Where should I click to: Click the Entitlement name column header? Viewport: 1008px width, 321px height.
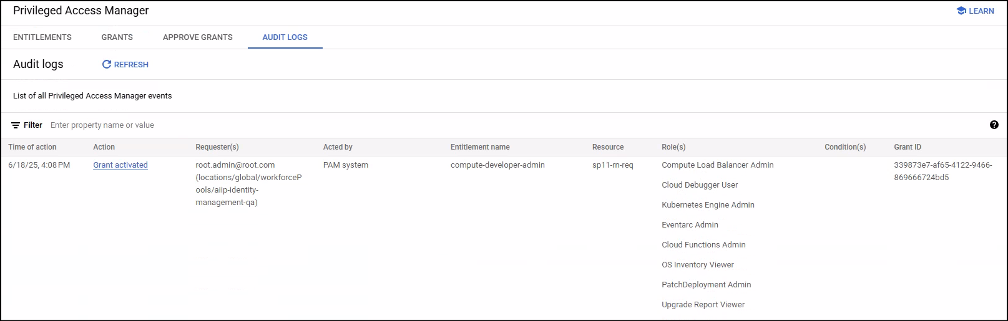pyautogui.click(x=480, y=147)
